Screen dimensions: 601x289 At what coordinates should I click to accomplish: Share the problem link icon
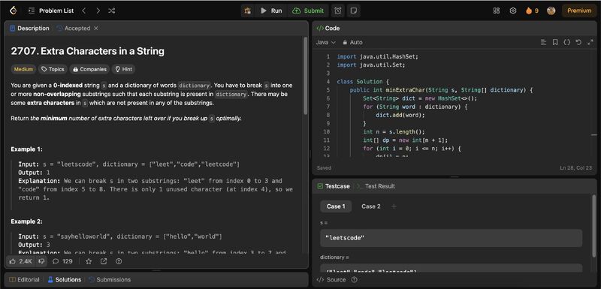(104, 261)
